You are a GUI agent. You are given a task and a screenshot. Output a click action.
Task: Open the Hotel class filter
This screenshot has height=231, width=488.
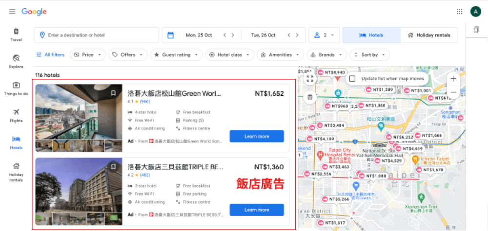230,54
